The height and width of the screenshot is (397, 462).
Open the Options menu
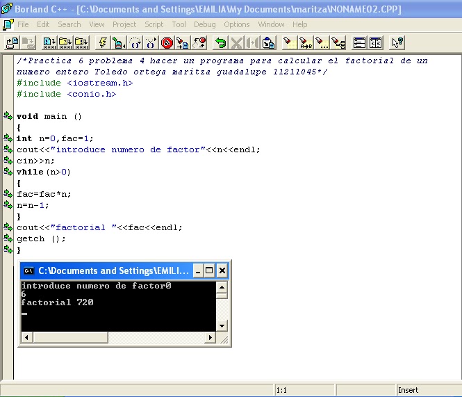[x=237, y=24]
